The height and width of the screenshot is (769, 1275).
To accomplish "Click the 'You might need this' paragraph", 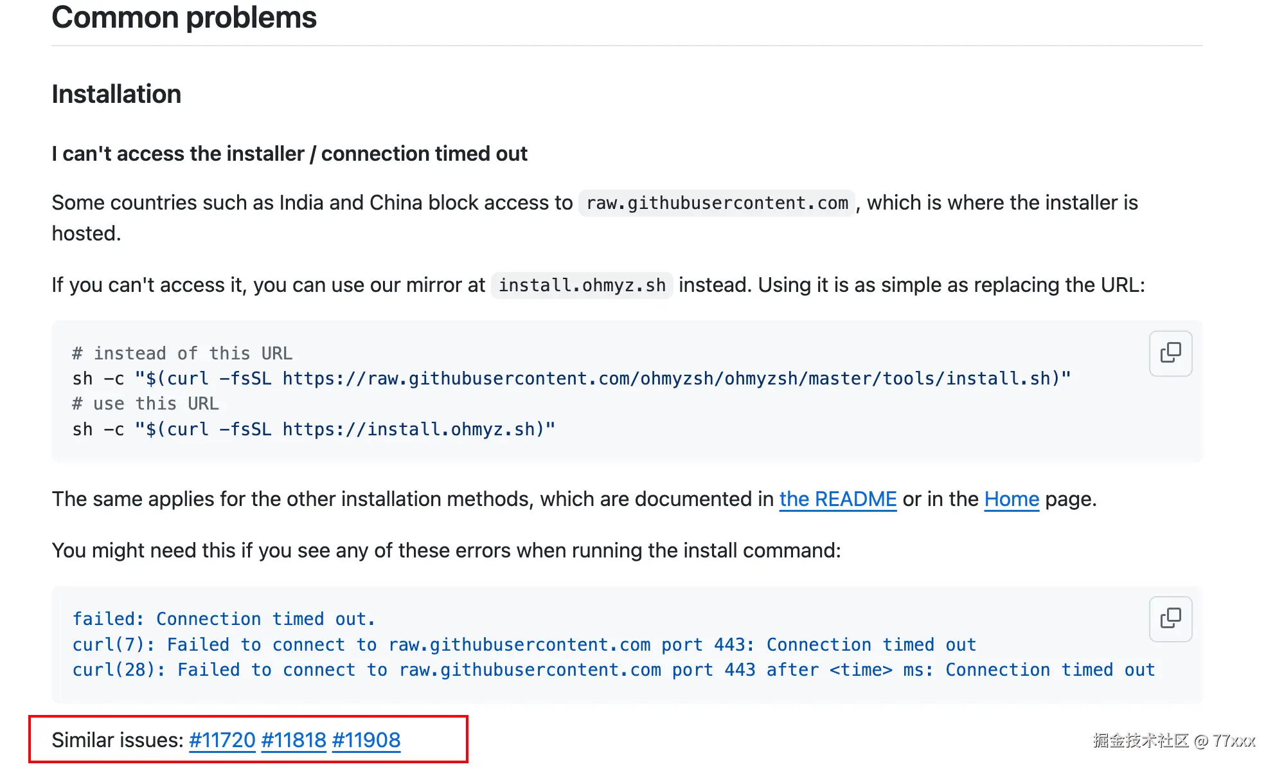I will (446, 550).
